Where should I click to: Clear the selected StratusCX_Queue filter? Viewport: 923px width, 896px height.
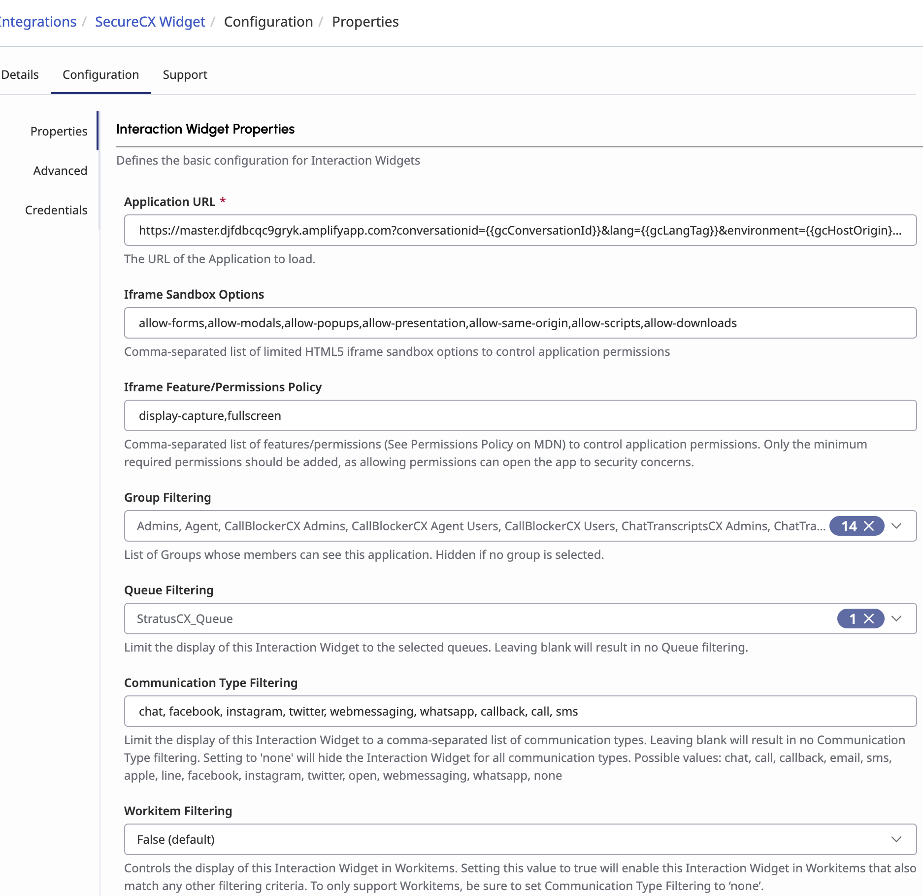click(869, 619)
